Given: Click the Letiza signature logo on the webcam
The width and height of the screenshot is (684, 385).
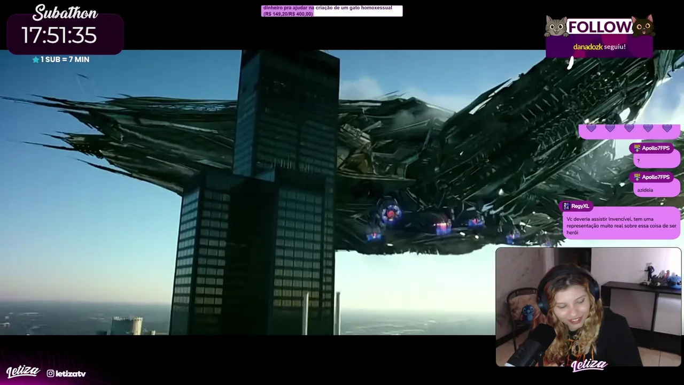Looking at the screenshot, I should (589, 365).
